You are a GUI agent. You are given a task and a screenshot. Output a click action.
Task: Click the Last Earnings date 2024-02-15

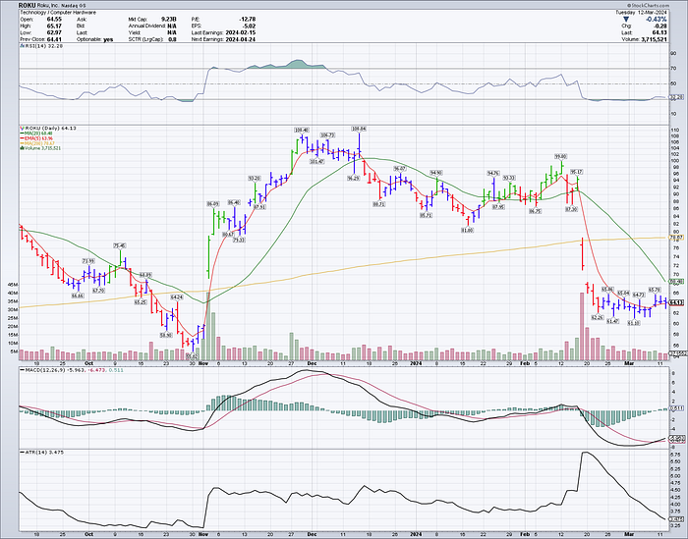241,32
